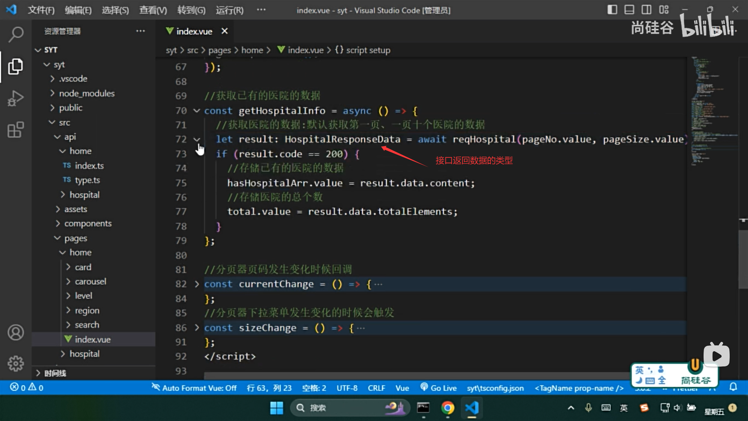Click the CRLF line ending indicator
This screenshot has height=421, width=748.
point(376,388)
